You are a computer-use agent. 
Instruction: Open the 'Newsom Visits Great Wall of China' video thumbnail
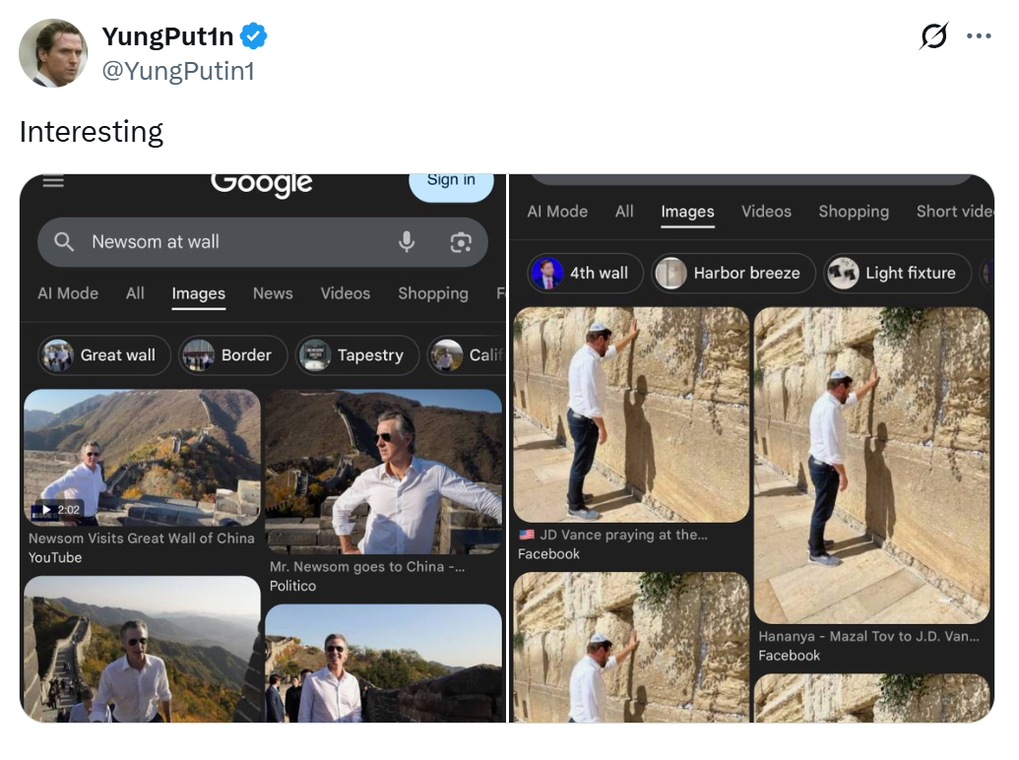tap(143, 458)
